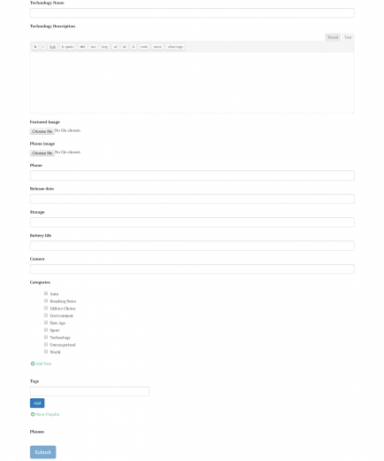
Task: Insert the more tag
Action: [x=157, y=47]
